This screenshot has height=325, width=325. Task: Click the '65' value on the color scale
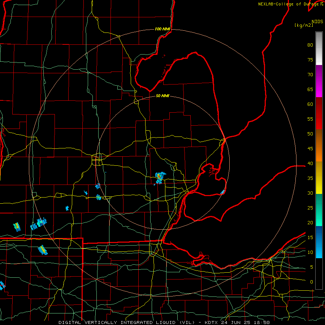(x=310, y=90)
